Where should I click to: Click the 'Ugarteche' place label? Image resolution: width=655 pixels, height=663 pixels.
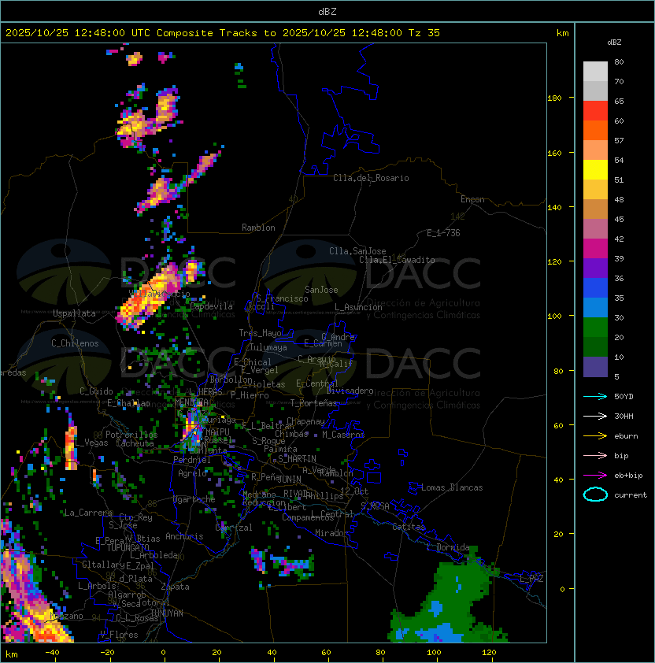[194, 499]
